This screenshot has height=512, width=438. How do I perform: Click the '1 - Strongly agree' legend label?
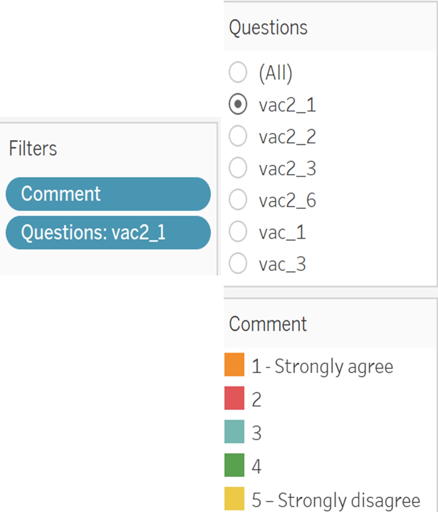click(322, 366)
